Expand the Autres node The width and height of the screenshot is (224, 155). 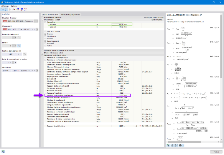pos(45,46)
